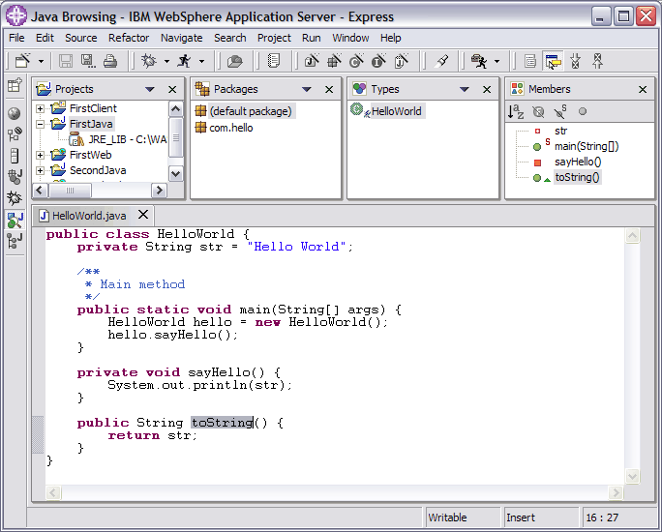Screen dimensions: 662x532
Task: Launch with the Run running-man icon
Action: 185,61
